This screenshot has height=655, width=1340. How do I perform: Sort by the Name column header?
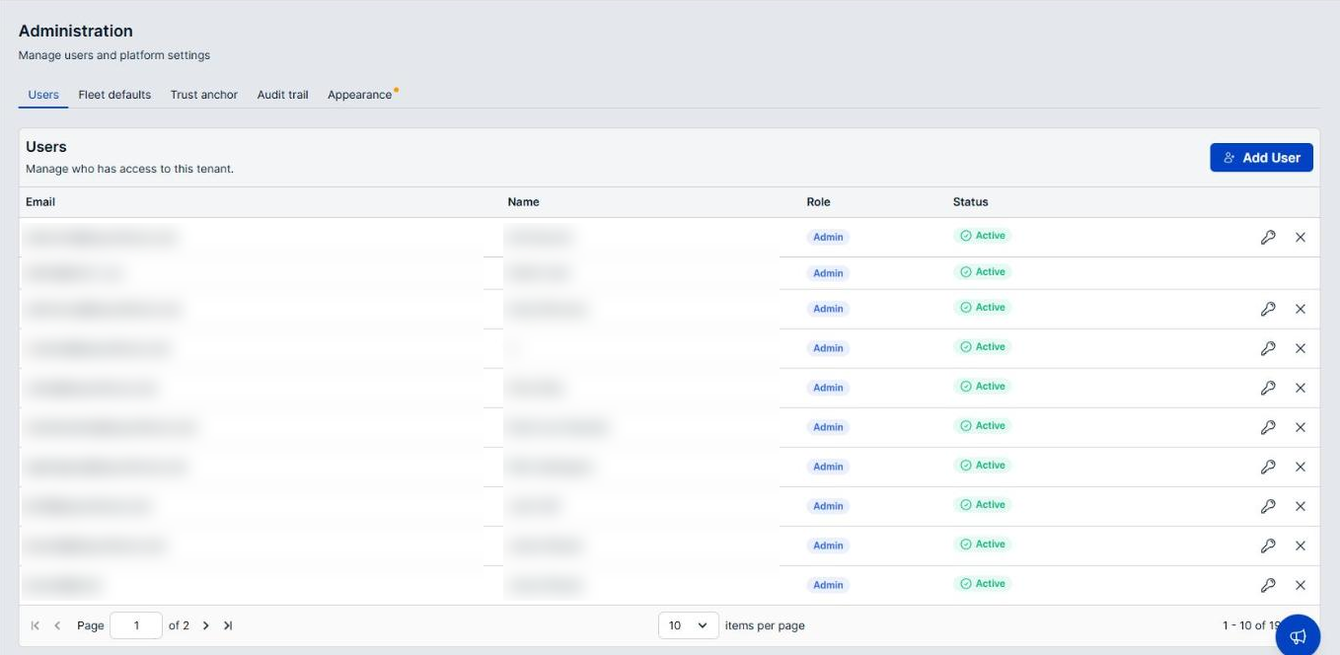(523, 202)
